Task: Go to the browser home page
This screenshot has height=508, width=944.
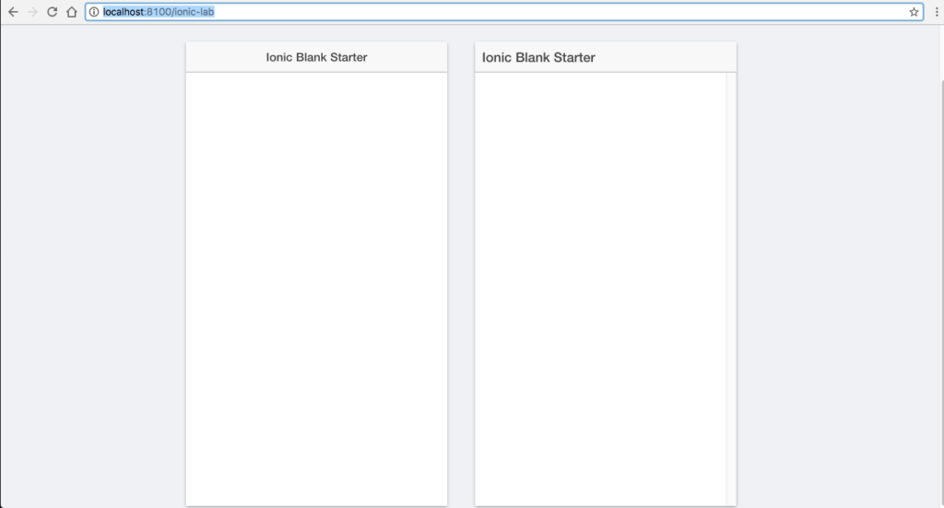Action: click(x=71, y=12)
